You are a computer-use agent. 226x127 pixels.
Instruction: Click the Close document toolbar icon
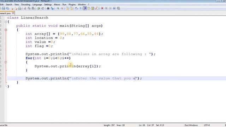tap(12, 8)
